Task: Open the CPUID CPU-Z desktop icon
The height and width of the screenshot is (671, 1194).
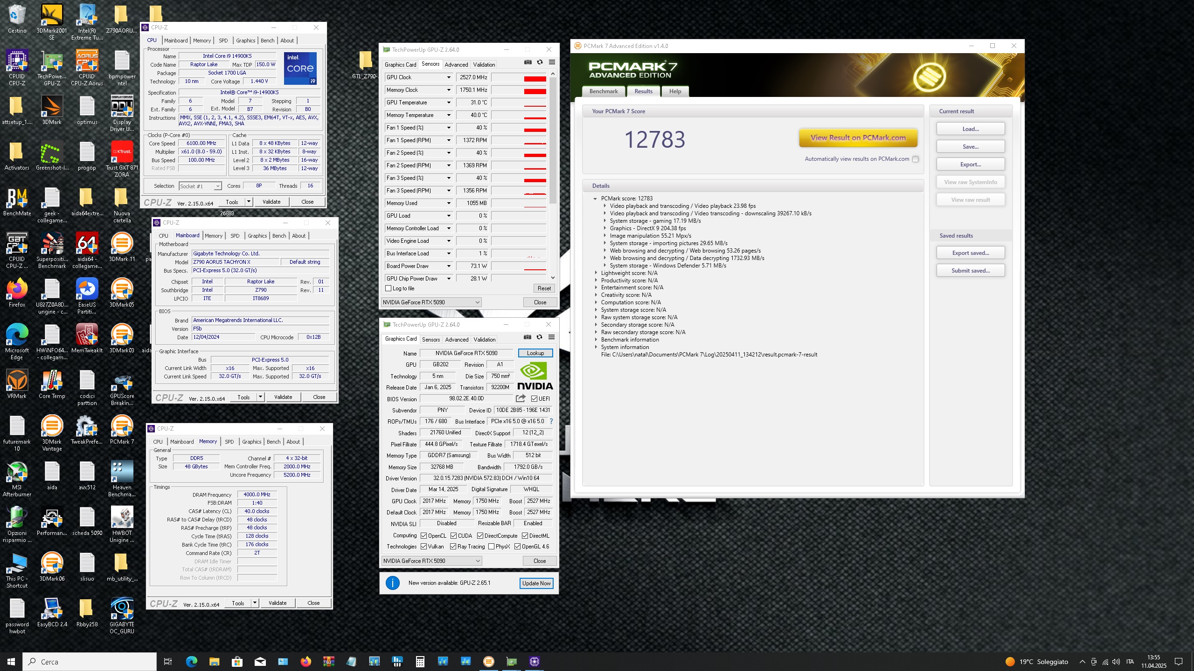Action: [x=17, y=68]
